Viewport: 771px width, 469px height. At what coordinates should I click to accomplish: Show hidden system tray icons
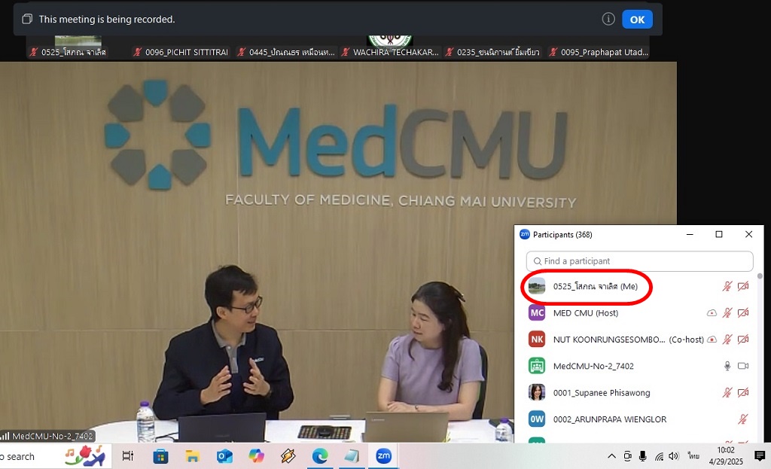611,456
